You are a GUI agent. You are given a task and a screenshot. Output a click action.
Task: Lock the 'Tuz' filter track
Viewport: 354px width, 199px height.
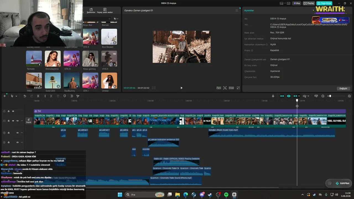(9, 111)
